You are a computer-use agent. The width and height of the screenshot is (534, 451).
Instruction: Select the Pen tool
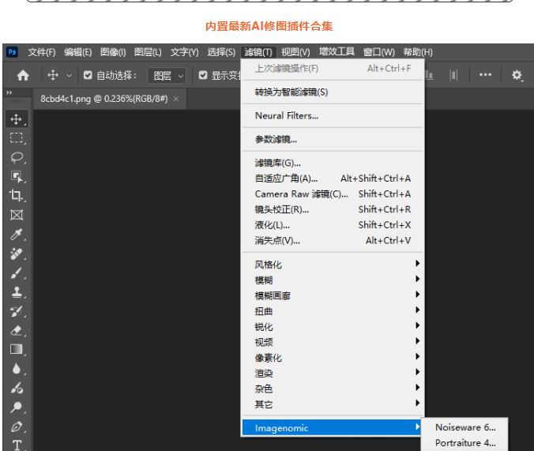(17, 427)
